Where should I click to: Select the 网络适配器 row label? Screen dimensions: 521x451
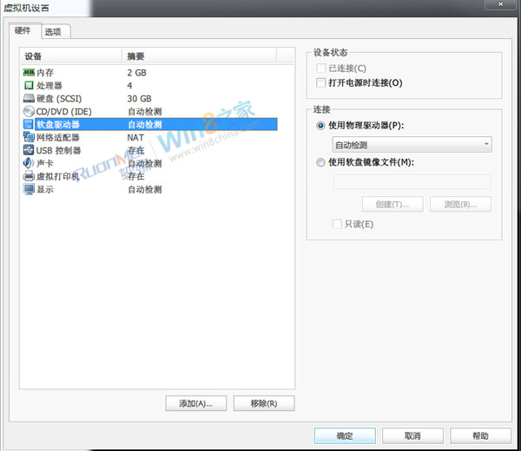click(58, 137)
